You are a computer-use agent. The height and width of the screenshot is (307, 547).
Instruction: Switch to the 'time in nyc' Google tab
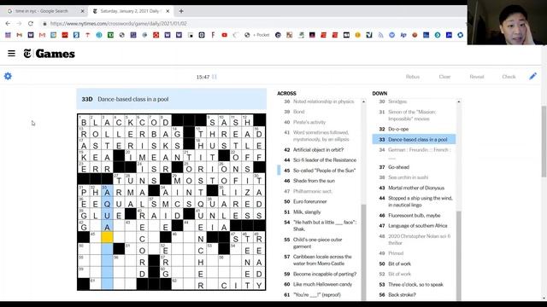click(x=42, y=11)
